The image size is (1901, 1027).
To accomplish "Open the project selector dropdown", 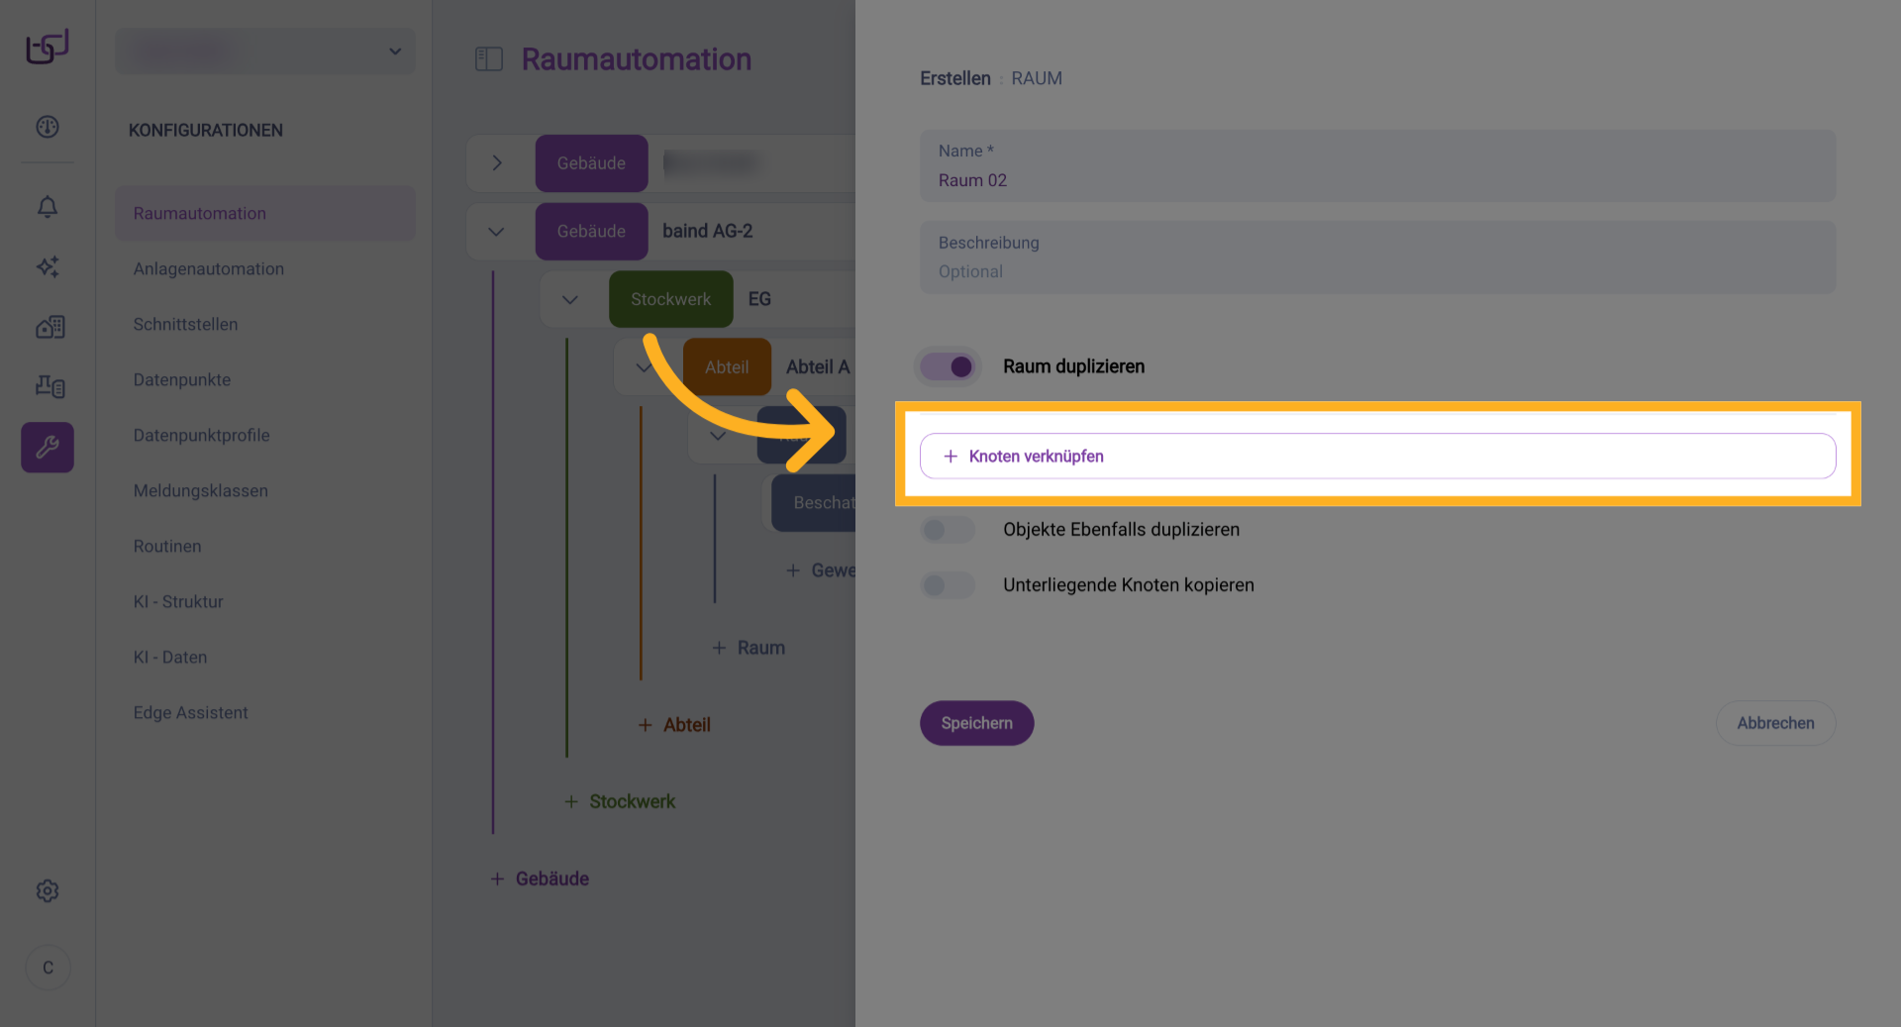I will [x=265, y=51].
